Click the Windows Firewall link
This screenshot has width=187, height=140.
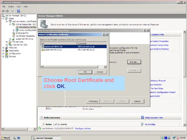pos(158,81)
